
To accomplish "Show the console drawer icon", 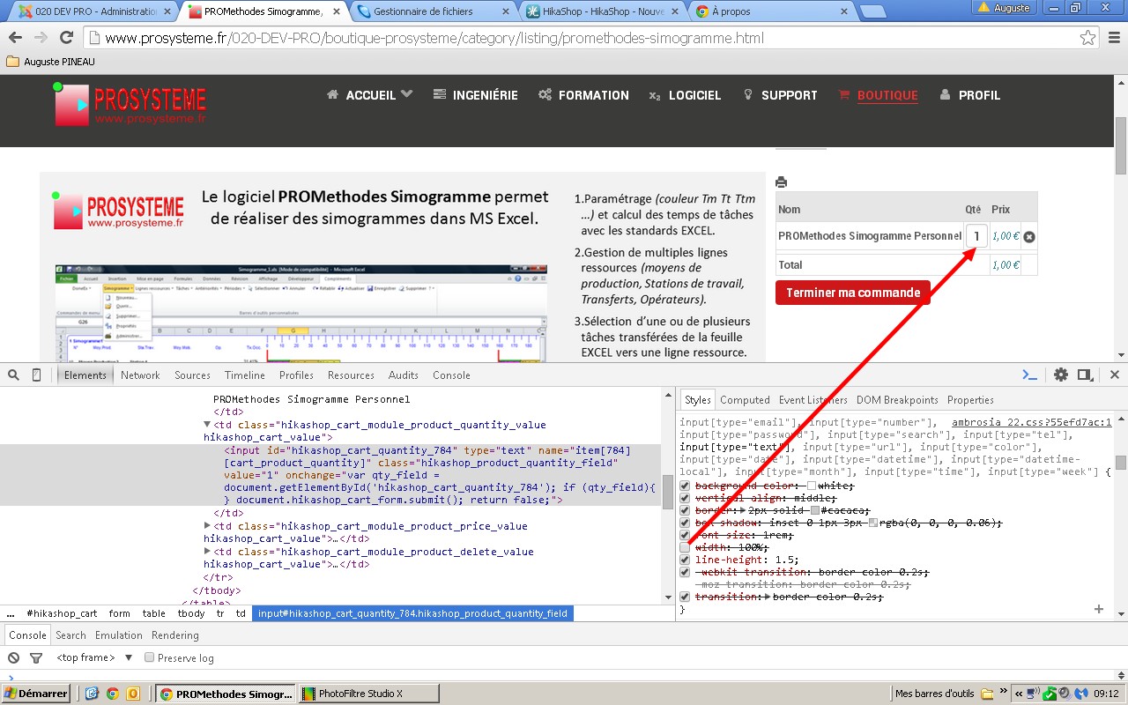I will click(1029, 375).
